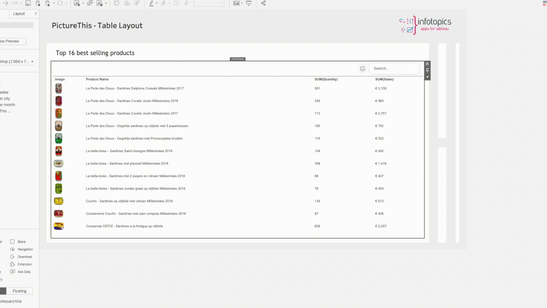Switch to the Layout tab

pos(19,14)
